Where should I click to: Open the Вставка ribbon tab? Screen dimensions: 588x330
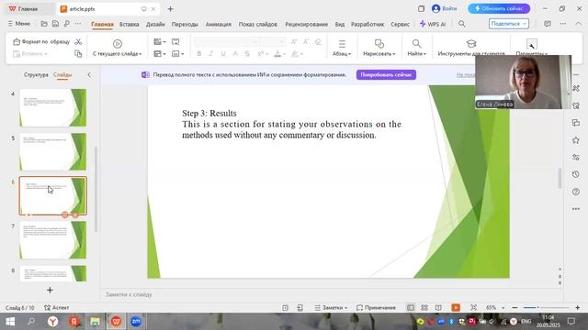pos(129,24)
